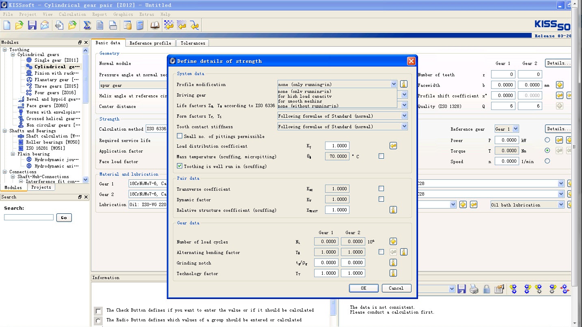Open the Calculation menu

(72, 14)
